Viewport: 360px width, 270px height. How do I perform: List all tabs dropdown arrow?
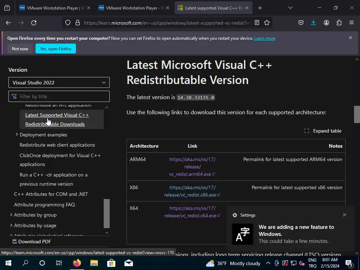pyautogui.click(x=290, y=8)
